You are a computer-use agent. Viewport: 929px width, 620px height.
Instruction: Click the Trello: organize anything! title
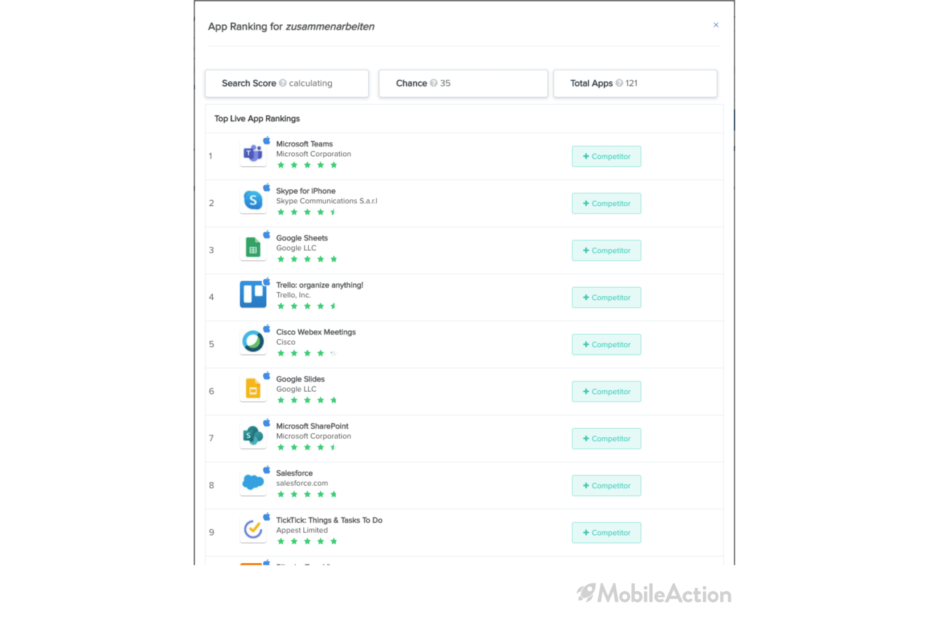pyautogui.click(x=320, y=285)
